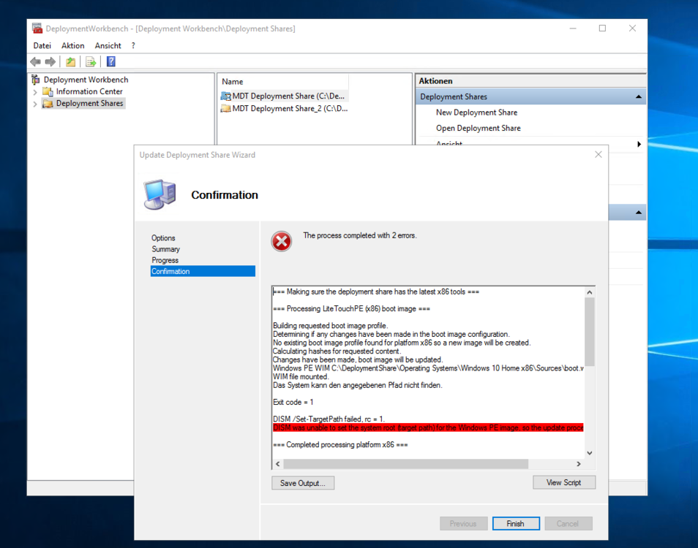Select MDT Deployment Share_2 in the list
698x548 pixels.
point(289,109)
